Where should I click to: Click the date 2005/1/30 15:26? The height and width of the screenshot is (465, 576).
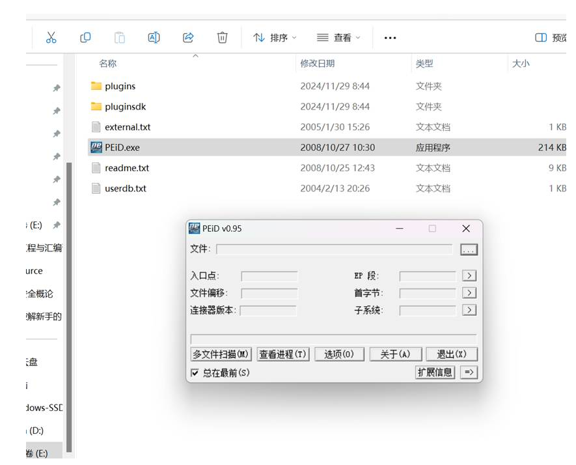335,127
